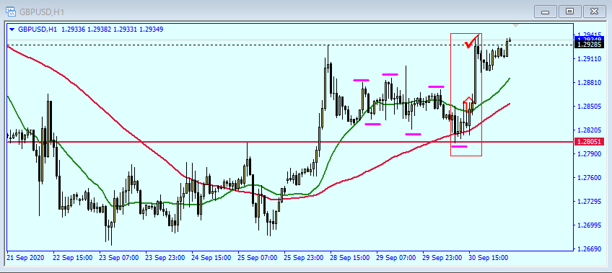Select the highest magenta dash near 29 Sep 07:00
612x273 pixels.
(x=390, y=74)
